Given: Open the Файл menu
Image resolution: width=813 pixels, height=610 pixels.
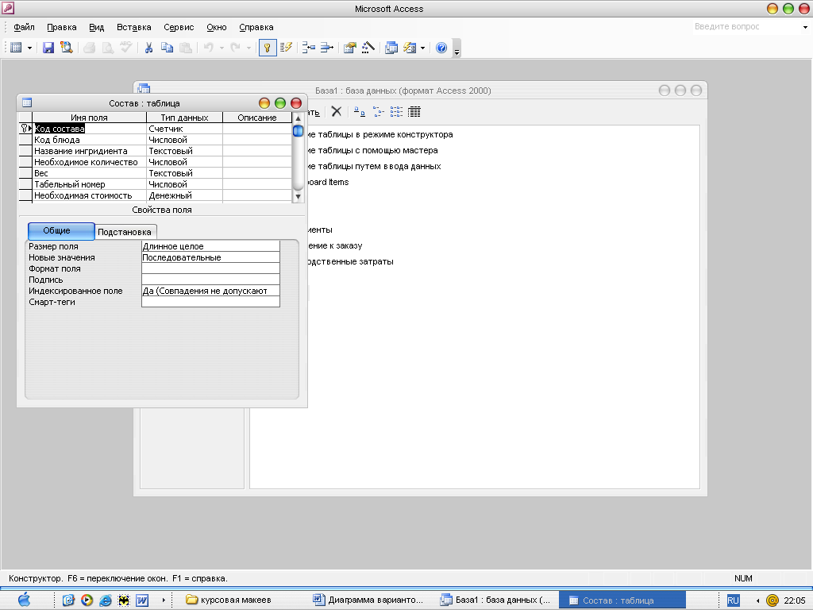Looking at the screenshot, I should (24, 27).
